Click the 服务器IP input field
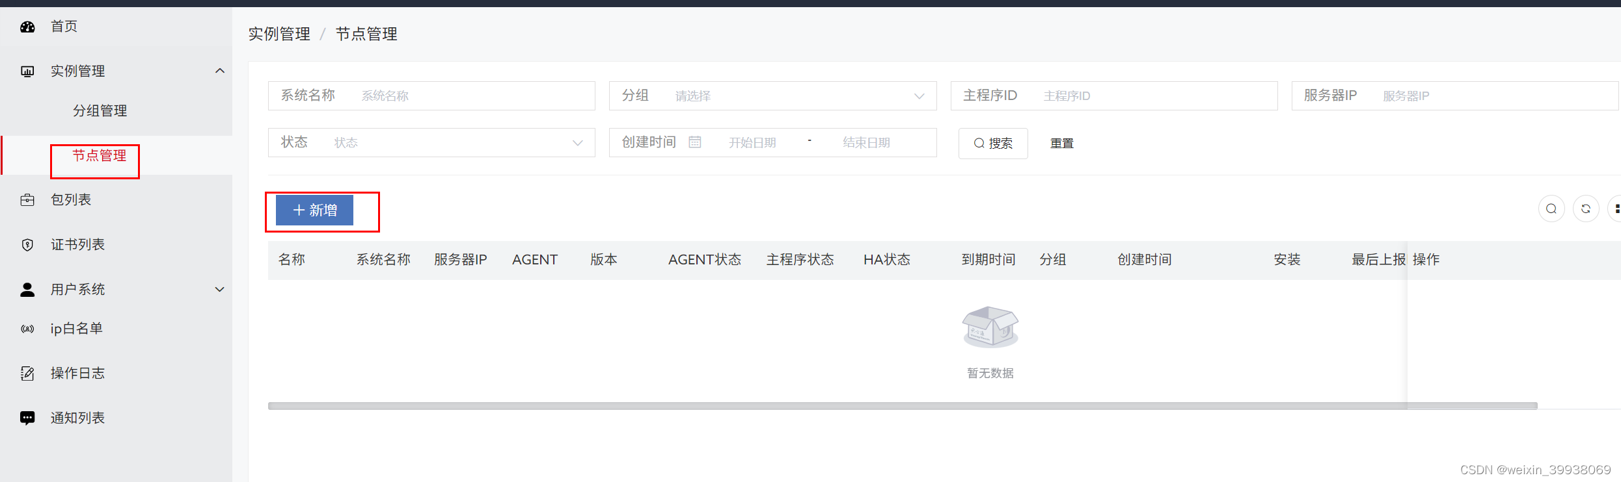The height and width of the screenshot is (482, 1621). coord(1455,96)
